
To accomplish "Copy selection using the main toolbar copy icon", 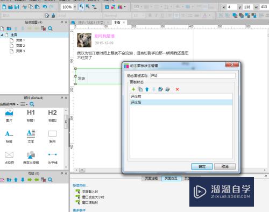I will coord(31,7).
